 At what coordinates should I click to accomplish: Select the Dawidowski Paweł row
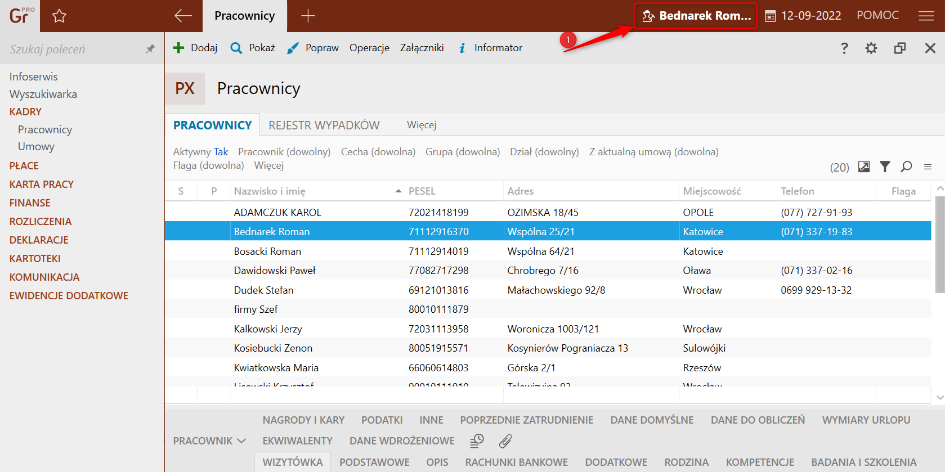548,271
